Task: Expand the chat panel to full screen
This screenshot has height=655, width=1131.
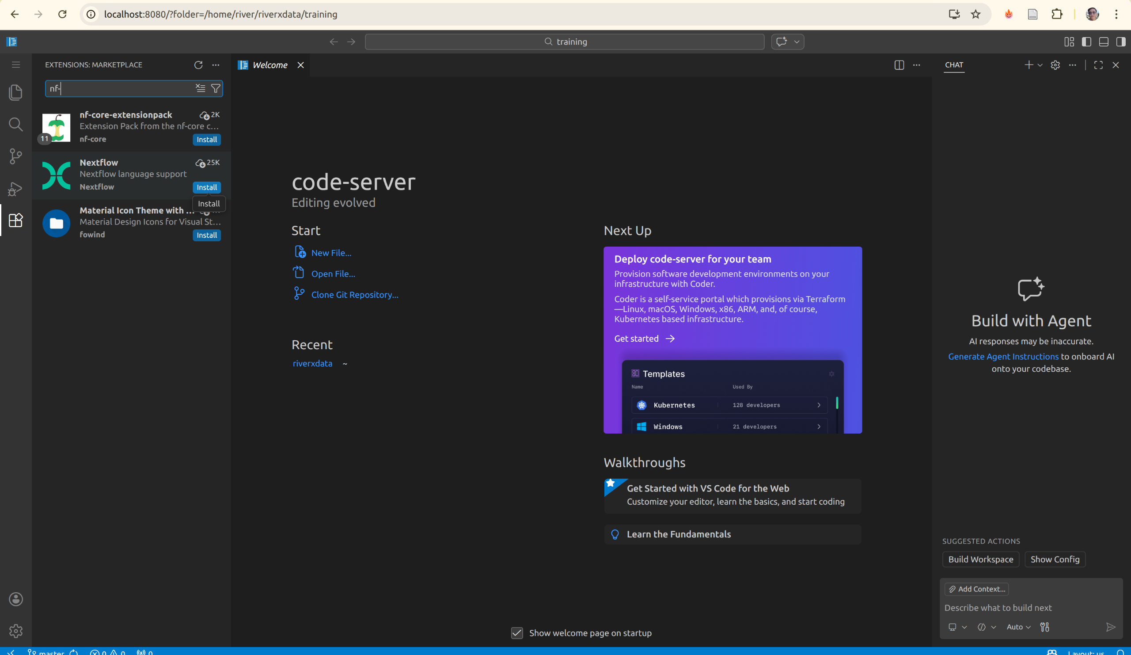Action: [x=1098, y=65]
